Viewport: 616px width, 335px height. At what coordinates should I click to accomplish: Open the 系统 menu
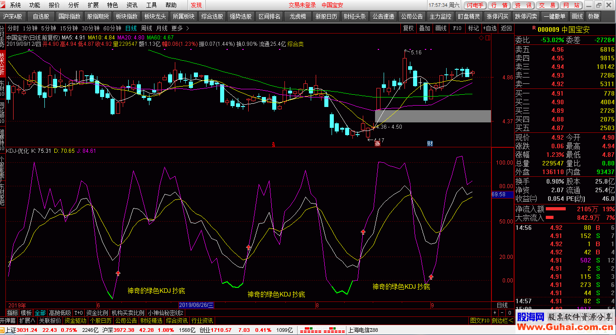[x=15, y=5]
